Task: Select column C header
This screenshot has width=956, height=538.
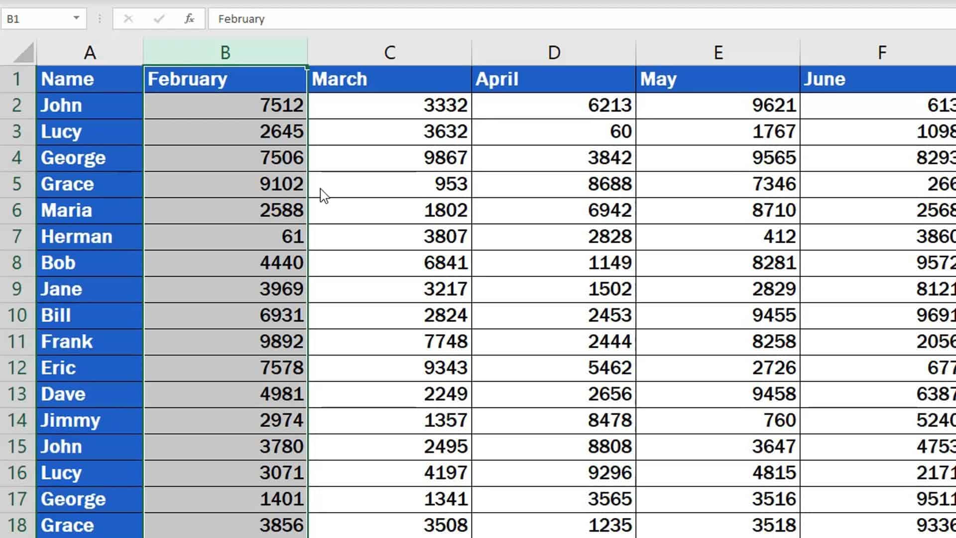Action: (x=389, y=51)
